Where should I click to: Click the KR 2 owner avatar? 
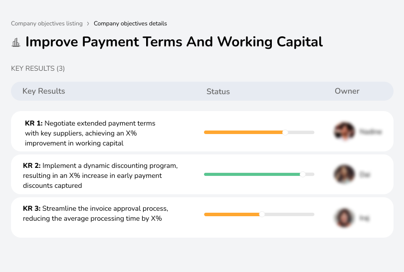click(x=345, y=174)
